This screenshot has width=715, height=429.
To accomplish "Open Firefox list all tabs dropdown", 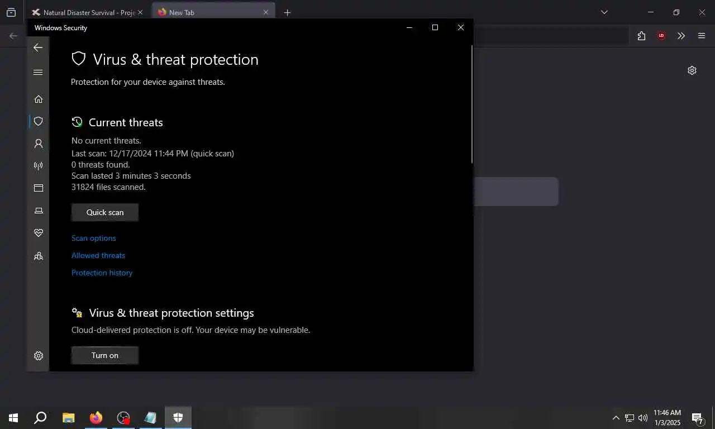I will [x=604, y=12].
